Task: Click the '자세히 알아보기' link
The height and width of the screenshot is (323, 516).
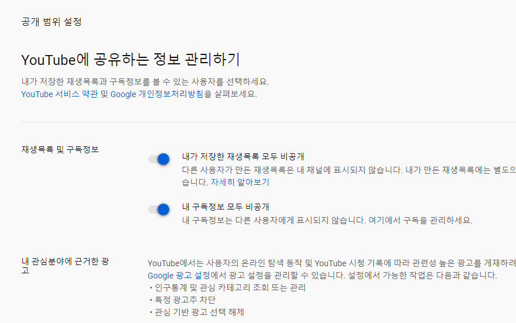Action: [x=240, y=182]
